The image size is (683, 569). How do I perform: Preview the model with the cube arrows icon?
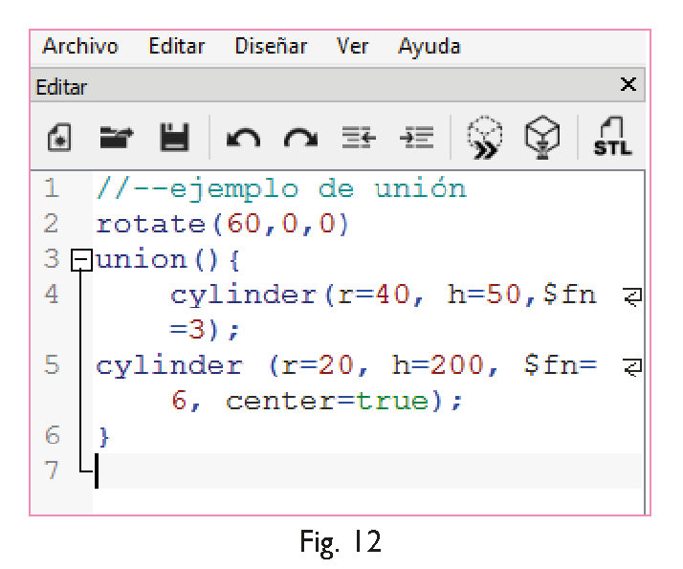tap(484, 139)
